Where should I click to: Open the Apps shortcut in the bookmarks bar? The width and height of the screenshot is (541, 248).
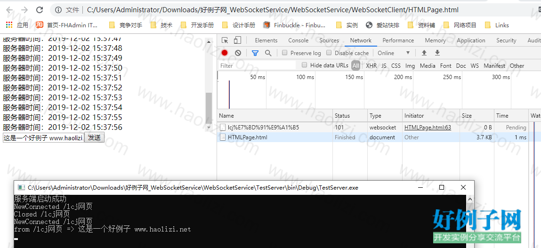[17, 25]
